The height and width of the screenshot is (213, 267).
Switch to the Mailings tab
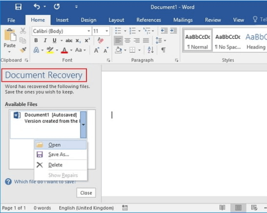(183, 20)
